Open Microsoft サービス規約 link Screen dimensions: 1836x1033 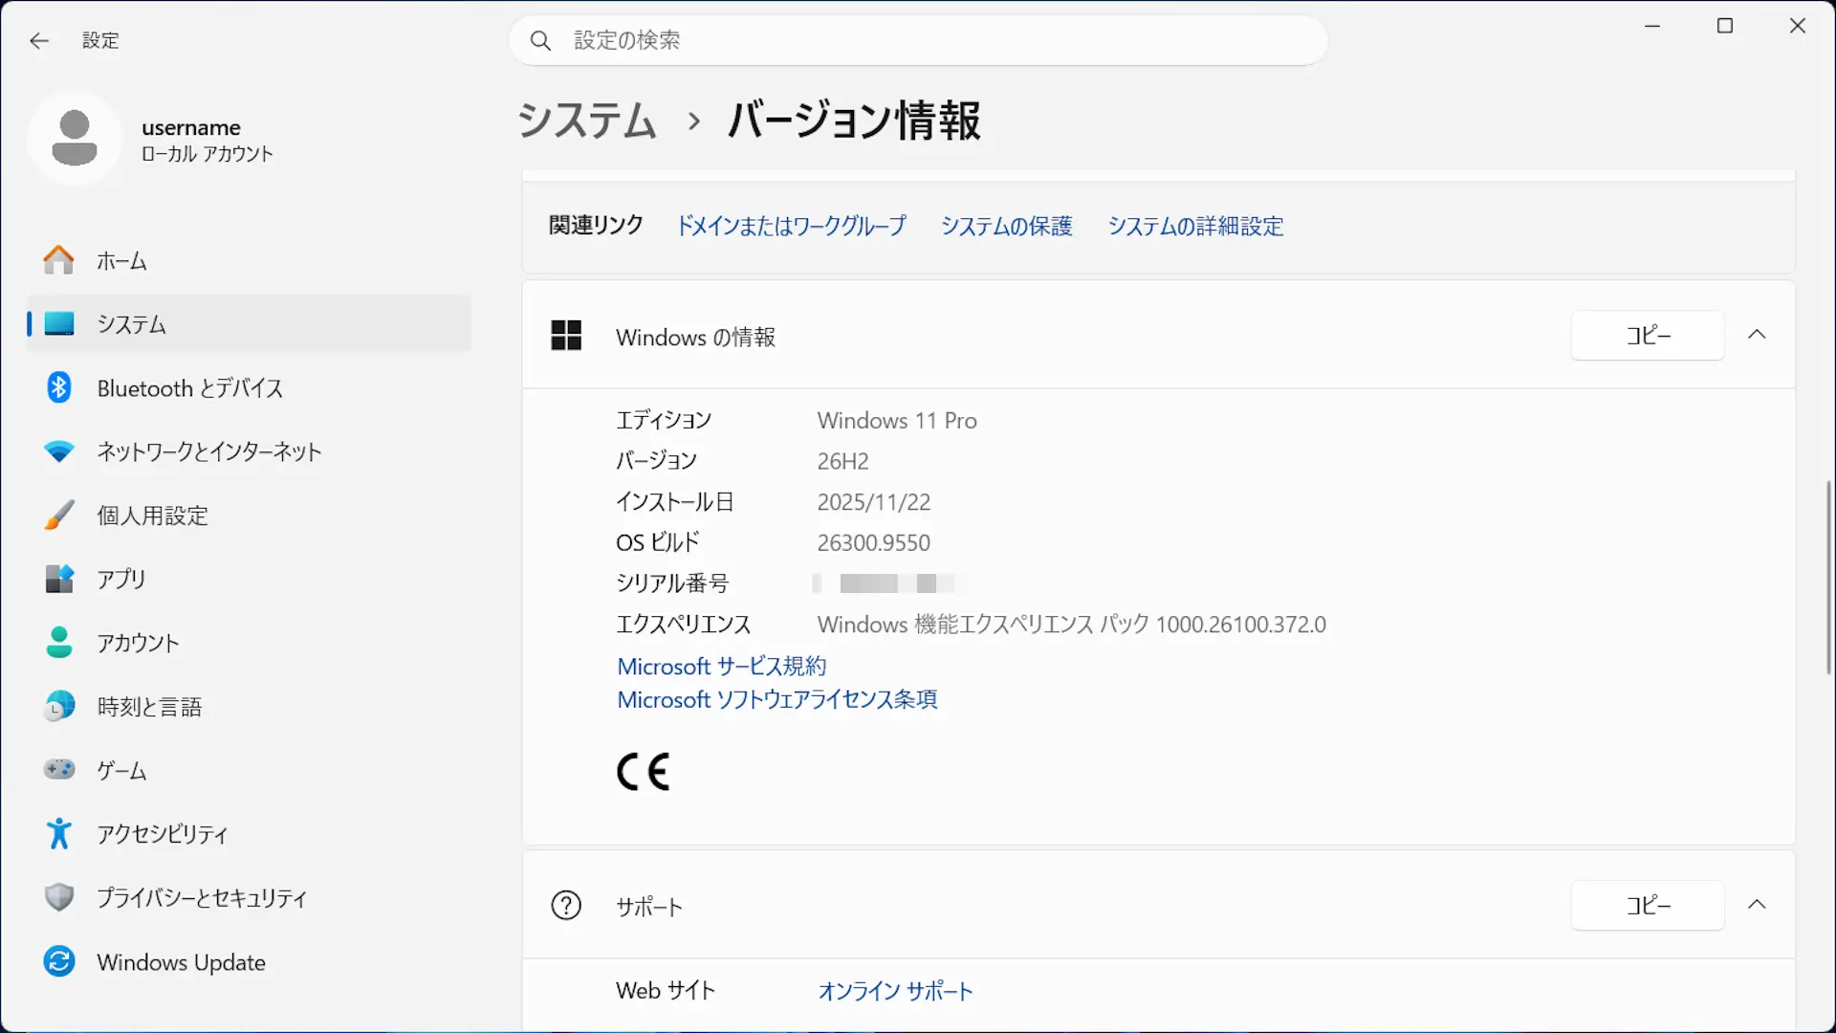pos(721,666)
